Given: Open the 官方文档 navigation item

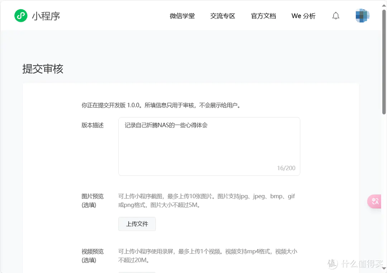Looking at the screenshot, I should tap(263, 16).
